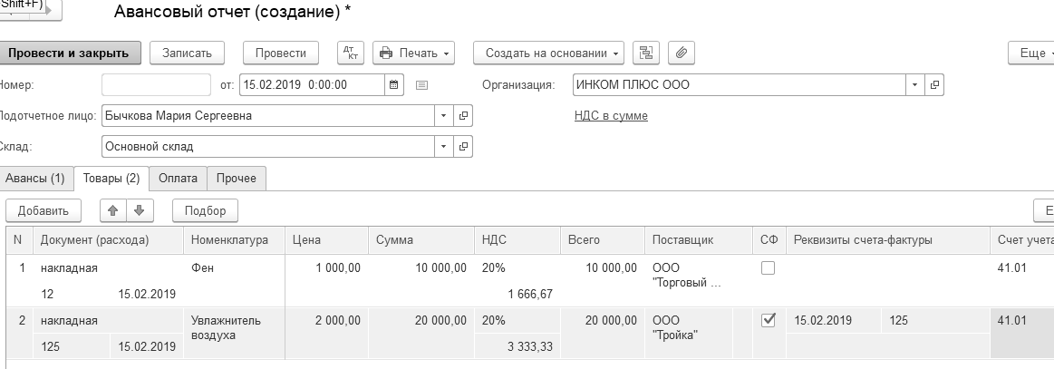Open the Склад dropdown list
The height and width of the screenshot is (369, 1054).
[x=443, y=146]
